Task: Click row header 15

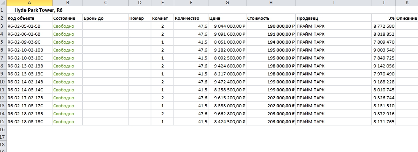Action: tap(3, 122)
